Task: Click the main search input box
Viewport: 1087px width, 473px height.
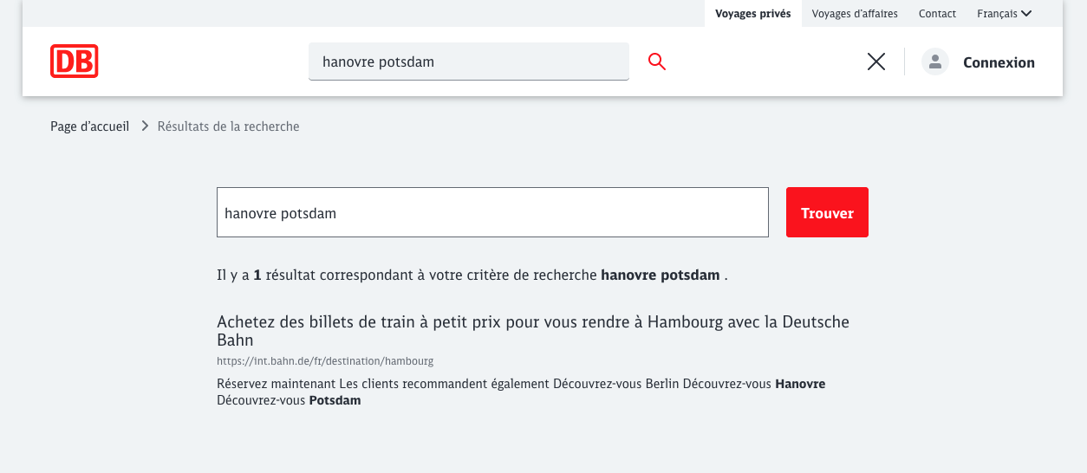Action: [x=491, y=212]
